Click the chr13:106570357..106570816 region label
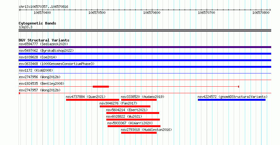The height and width of the screenshot is (145, 280). click(x=43, y=7)
